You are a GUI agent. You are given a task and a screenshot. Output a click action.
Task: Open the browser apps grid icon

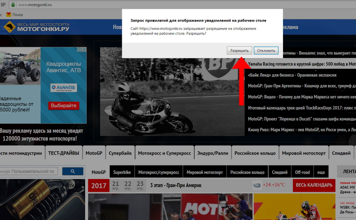click(x=3, y=4)
